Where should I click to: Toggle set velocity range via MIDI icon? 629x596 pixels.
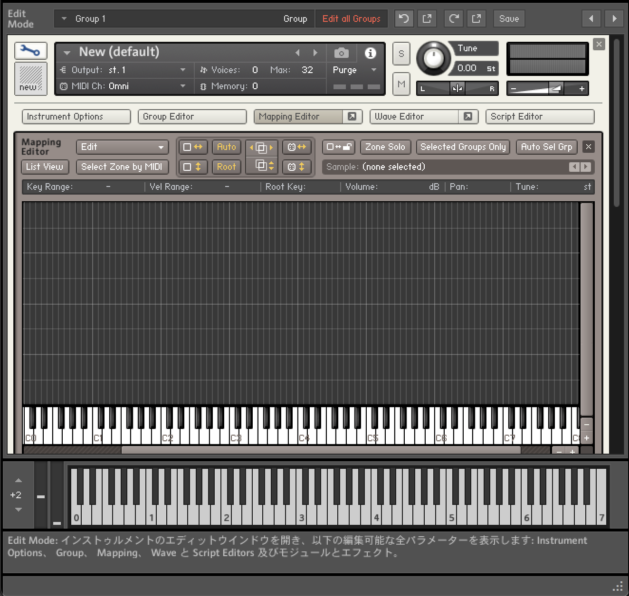click(x=297, y=167)
